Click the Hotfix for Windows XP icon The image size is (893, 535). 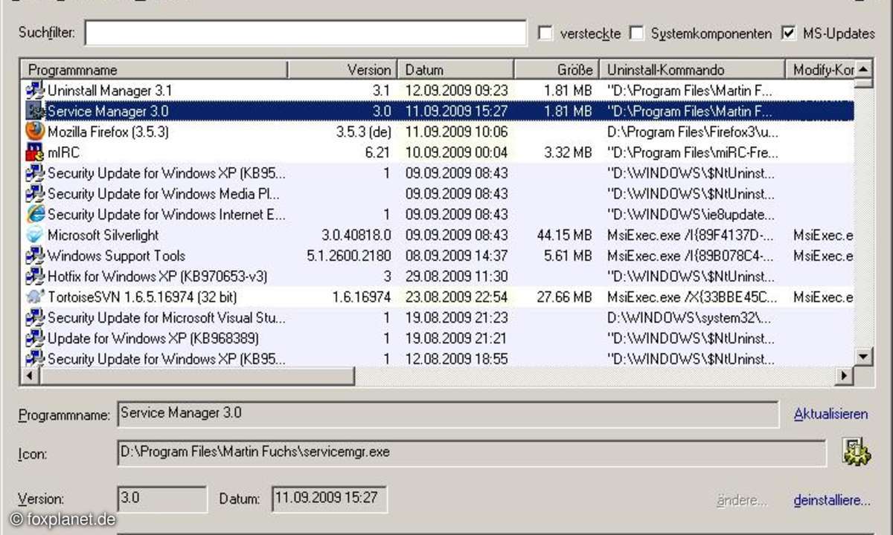click(35, 276)
